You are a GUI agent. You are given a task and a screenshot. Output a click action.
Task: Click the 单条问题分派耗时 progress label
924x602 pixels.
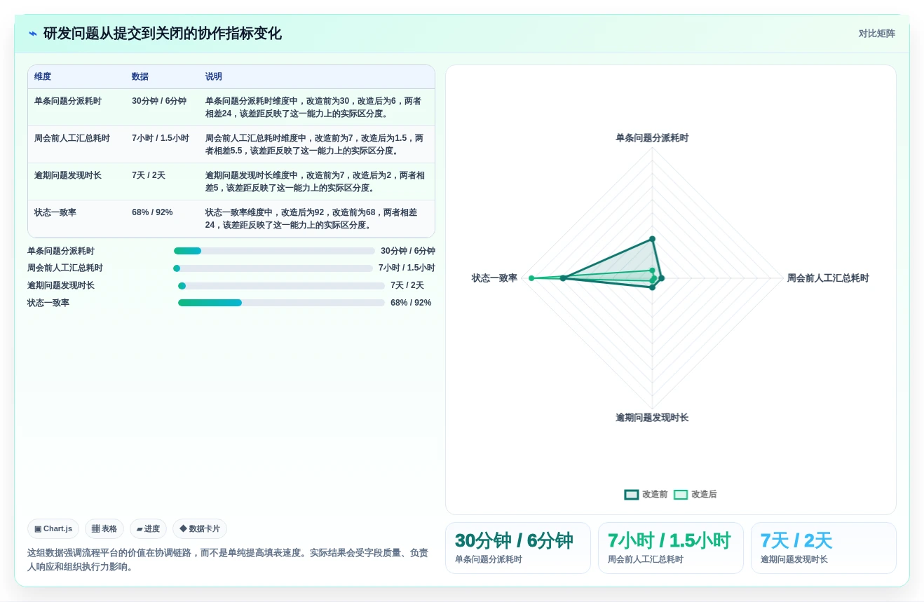[61, 251]
